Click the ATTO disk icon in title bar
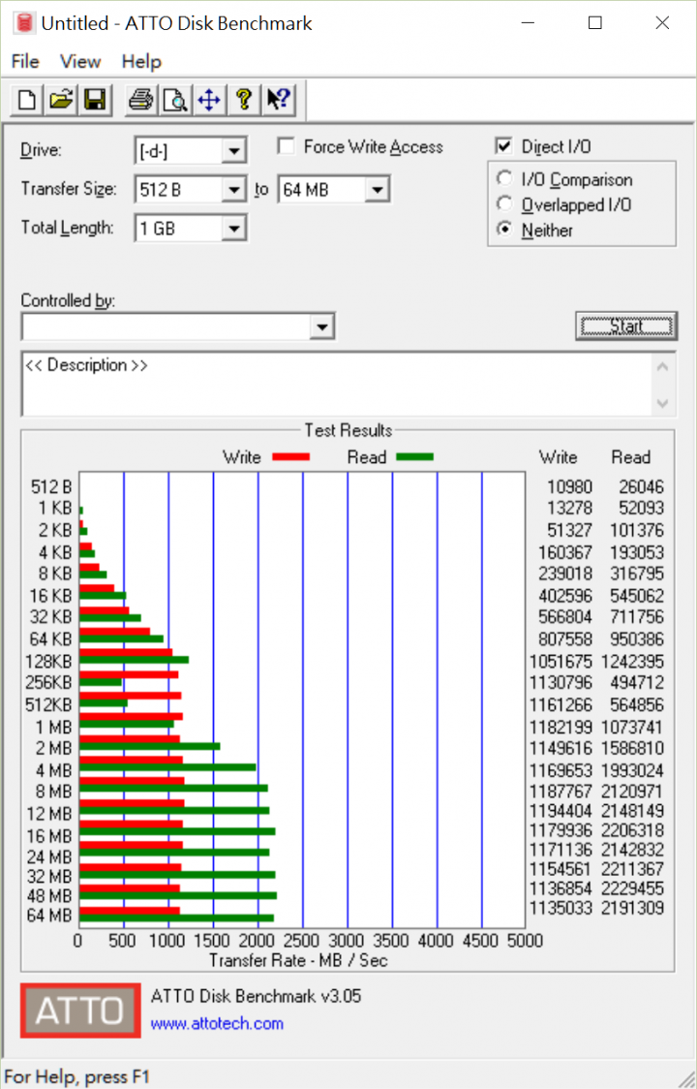The width and height of the screenshot is (697, 1089). pyautogui.click(x=25, y=23)
